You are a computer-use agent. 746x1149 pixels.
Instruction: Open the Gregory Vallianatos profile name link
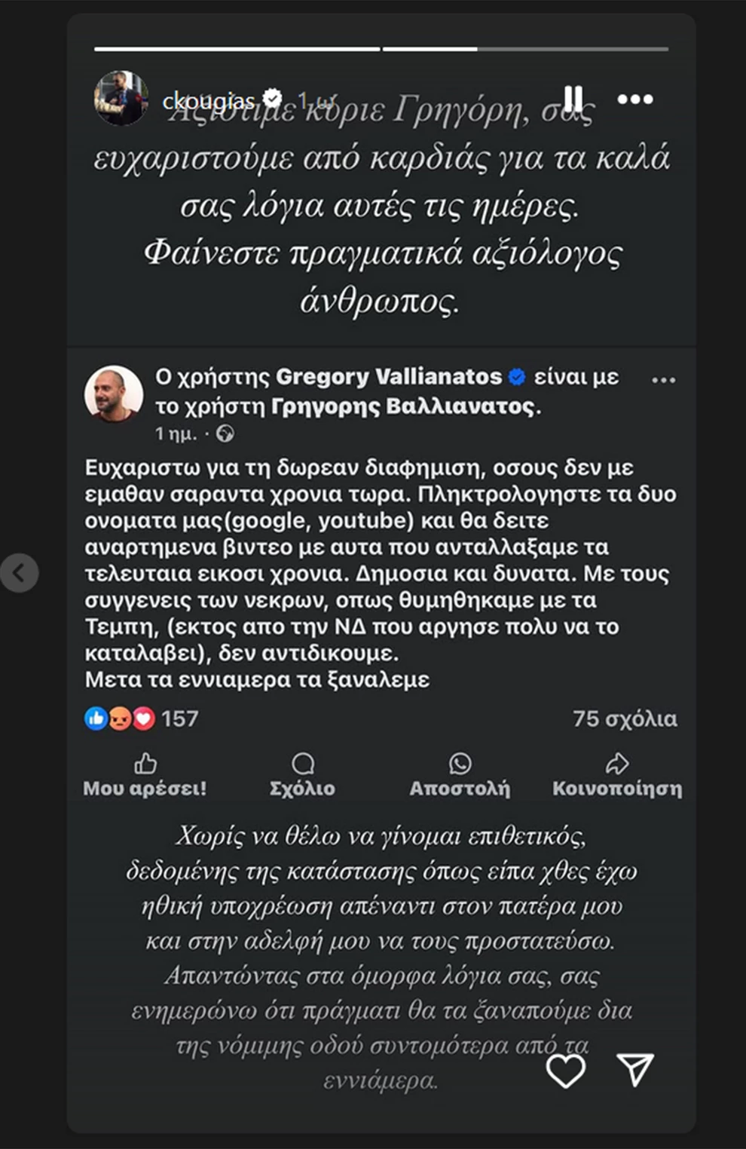point(388,376)
